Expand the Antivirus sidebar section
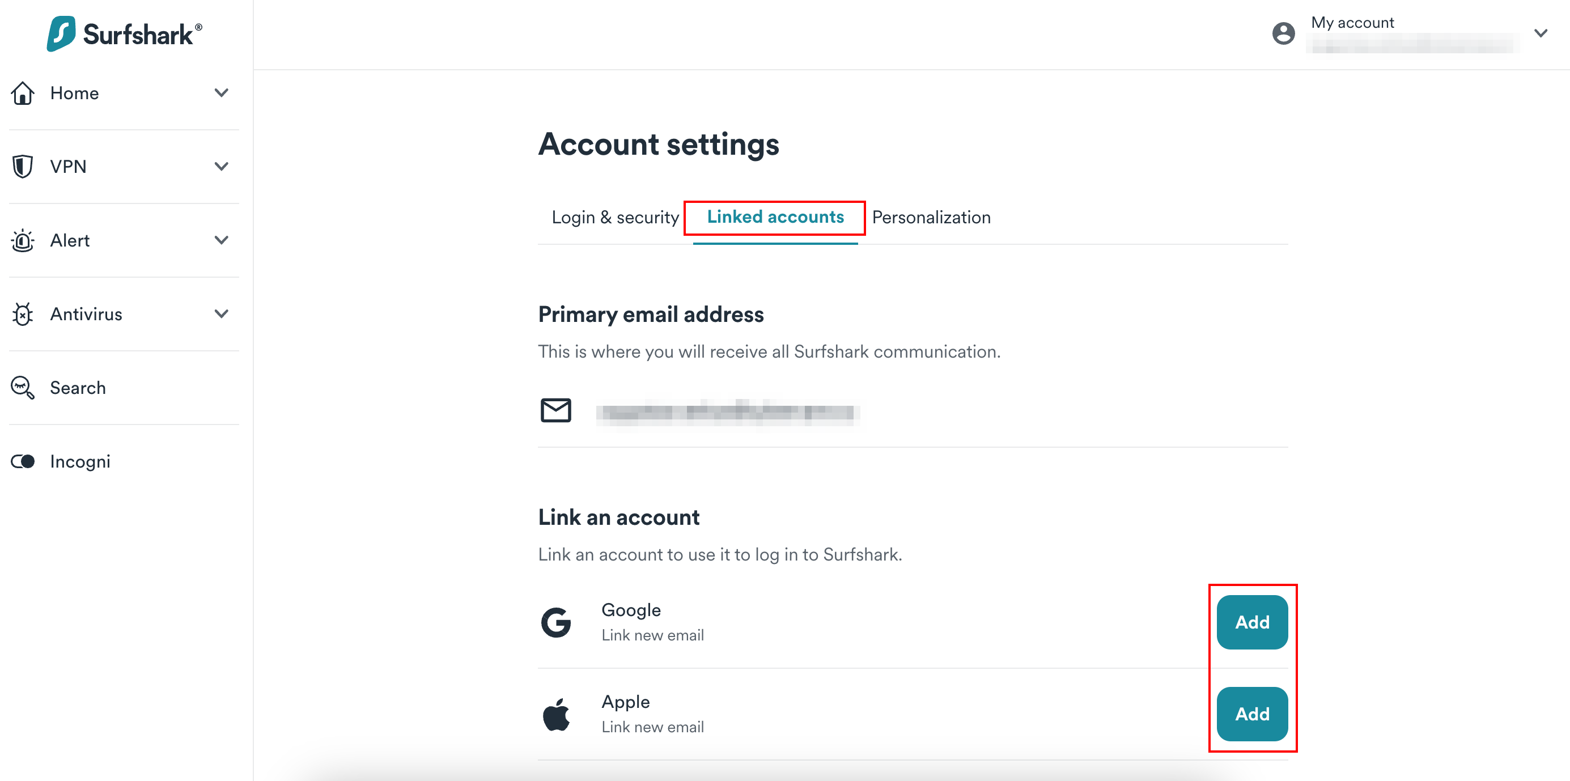The width and height of the screenshot is (1570, 781). click(x=221, y=314)
